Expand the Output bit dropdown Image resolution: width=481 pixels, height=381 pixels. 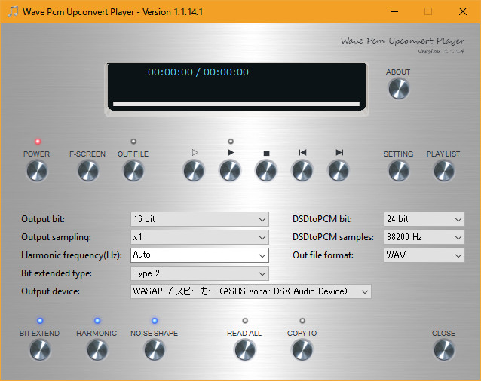[200, 219]
